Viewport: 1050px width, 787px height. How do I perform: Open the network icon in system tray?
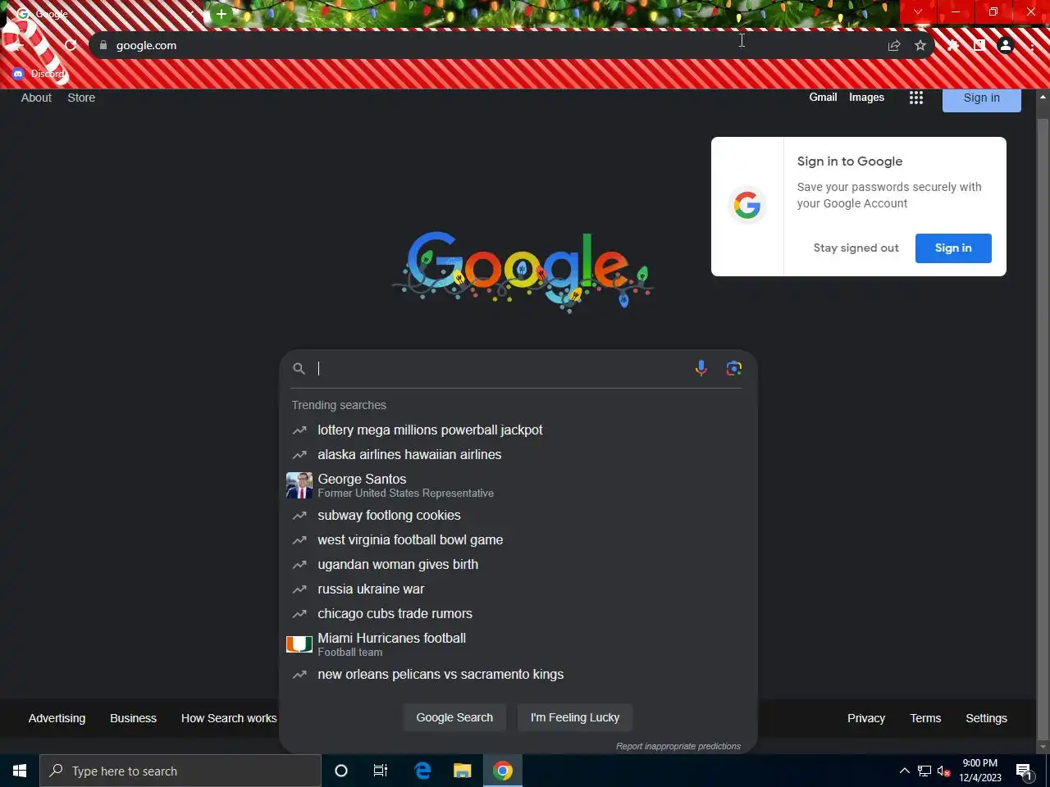(924, 771)
